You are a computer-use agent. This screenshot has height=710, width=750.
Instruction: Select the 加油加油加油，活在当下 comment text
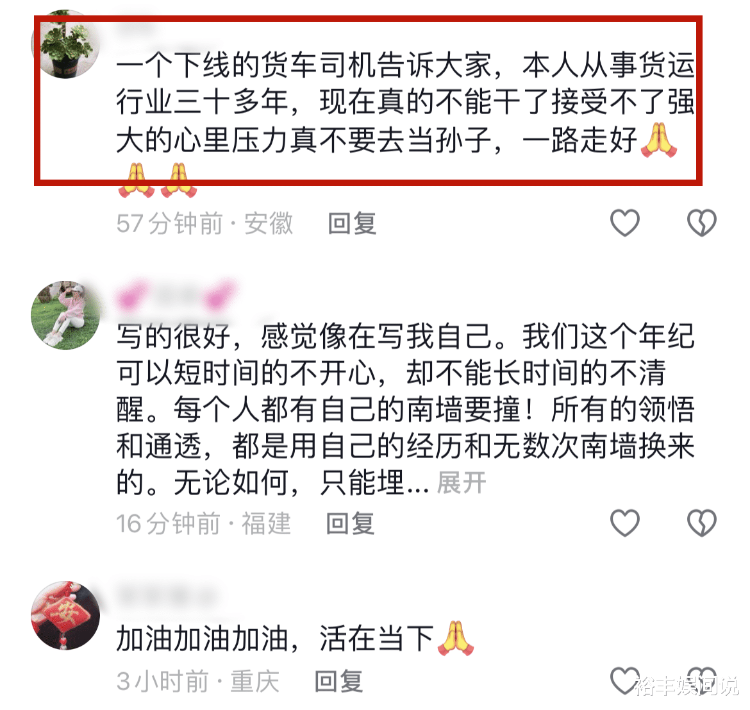click(295, 639)
